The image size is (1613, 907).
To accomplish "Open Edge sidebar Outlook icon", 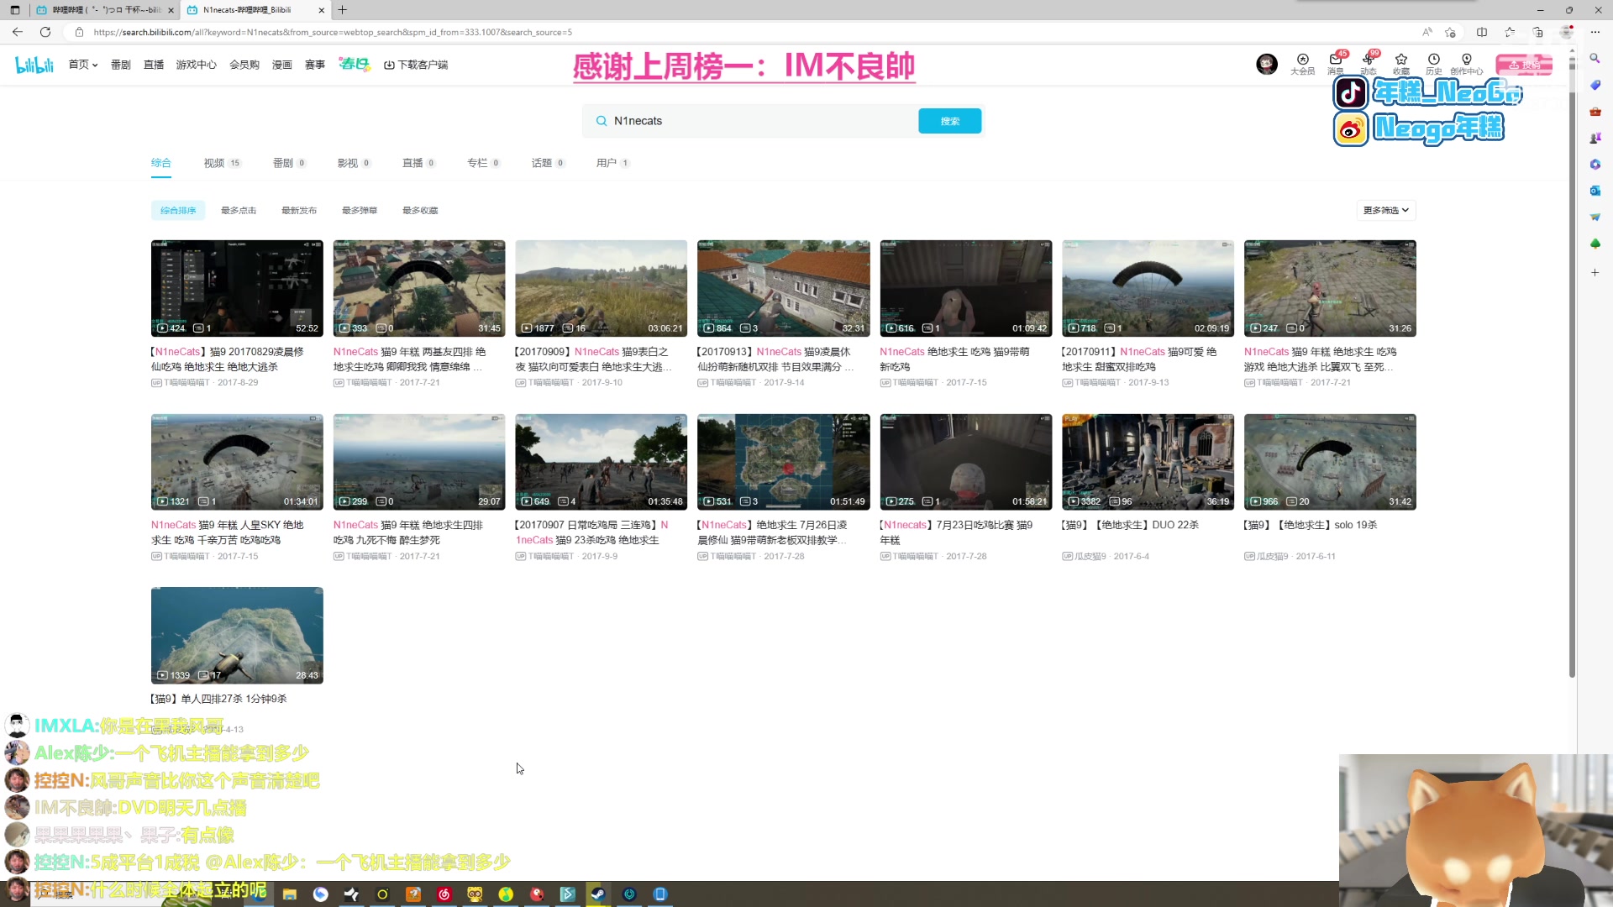I will click(x=1595, y=191).
